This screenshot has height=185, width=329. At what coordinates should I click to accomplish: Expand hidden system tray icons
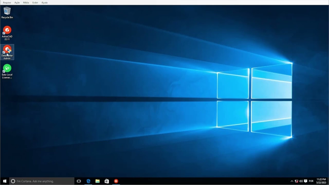[292, 181]
